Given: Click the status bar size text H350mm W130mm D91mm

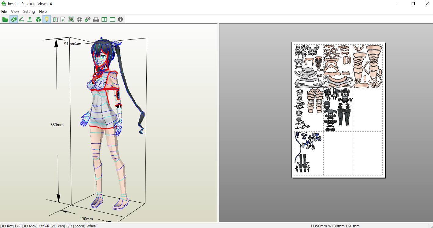Looking at the screenshot, I should 335,226.
